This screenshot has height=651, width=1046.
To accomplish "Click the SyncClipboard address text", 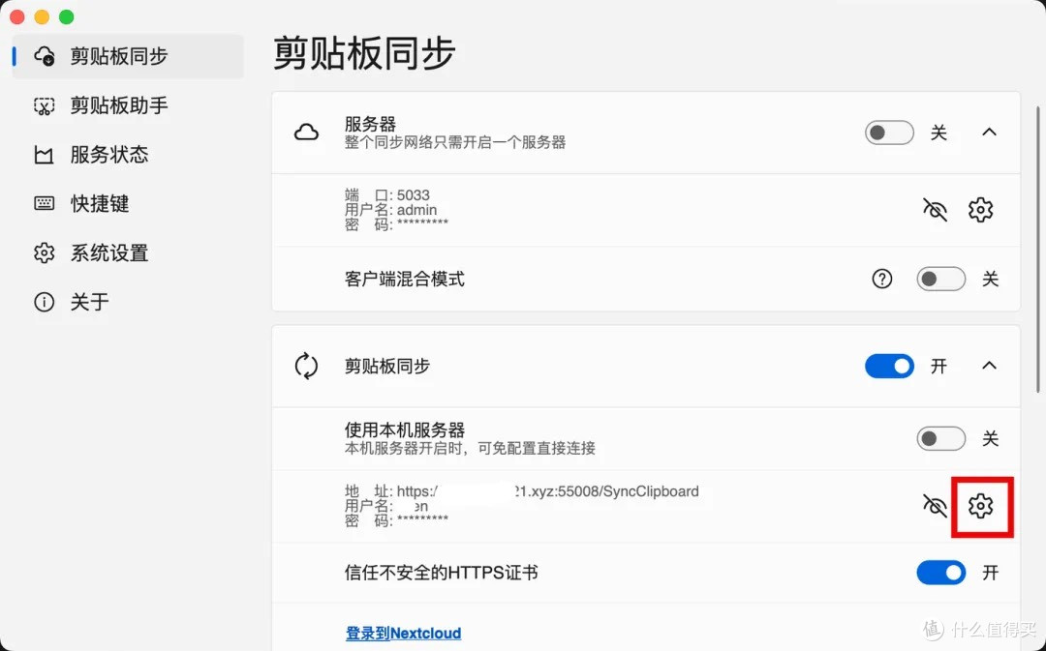I will (522, 491).
